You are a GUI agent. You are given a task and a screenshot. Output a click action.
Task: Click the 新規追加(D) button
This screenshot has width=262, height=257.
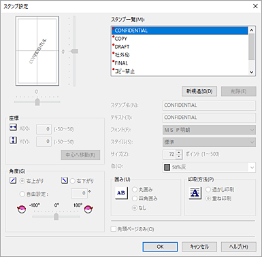click(199, 91)
